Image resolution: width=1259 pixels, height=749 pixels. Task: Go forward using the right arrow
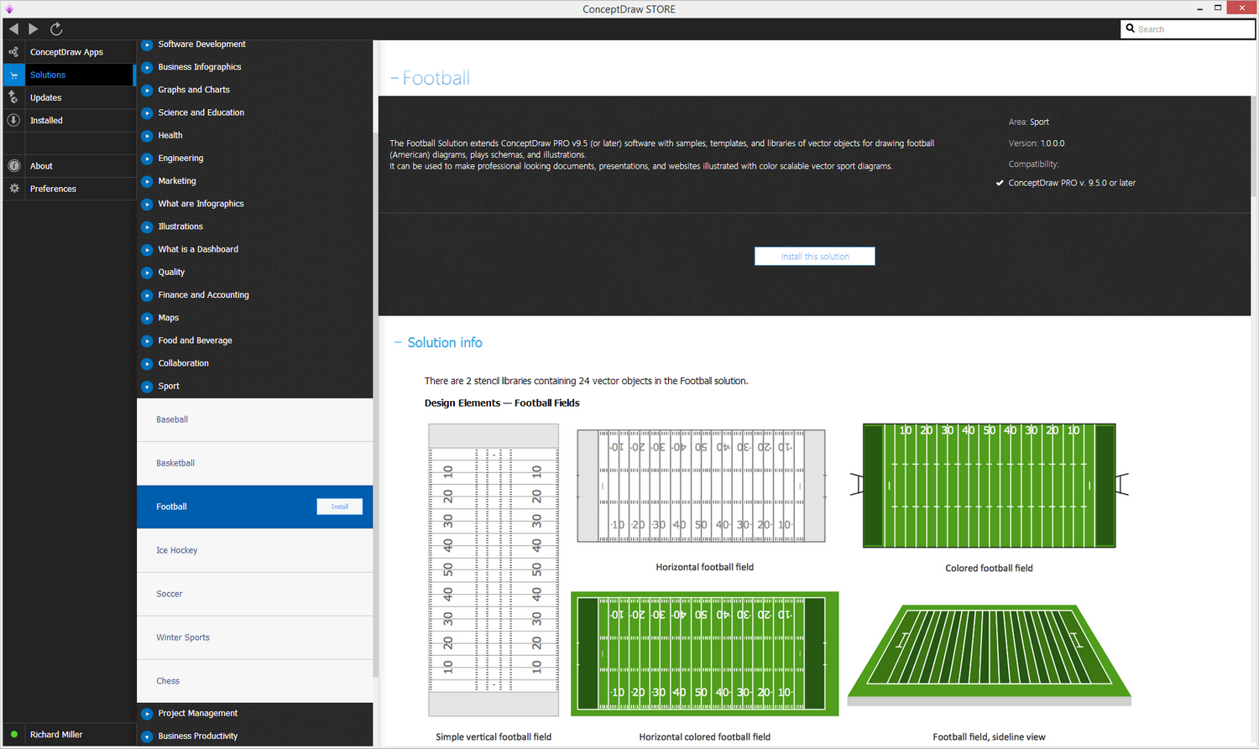(34, 29)
